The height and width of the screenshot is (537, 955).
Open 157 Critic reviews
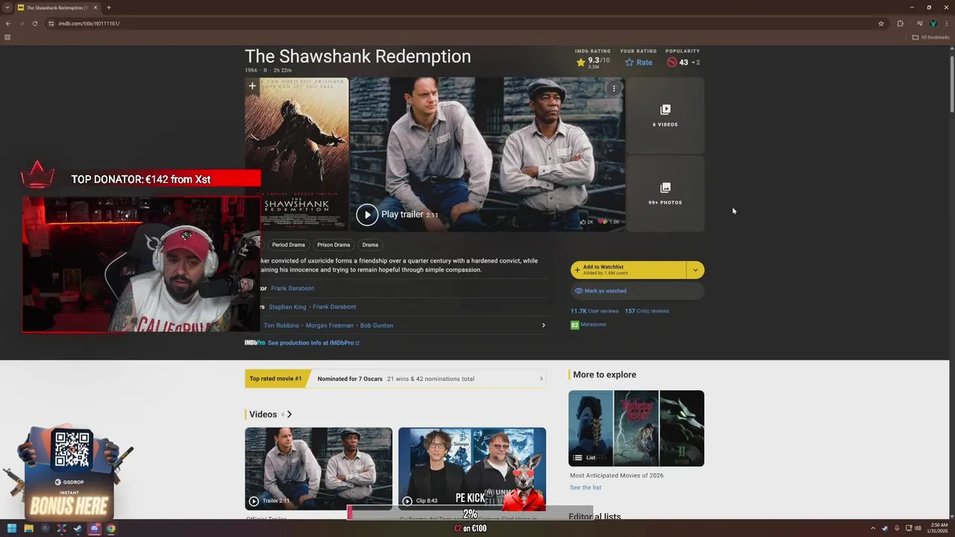point(647,311)
